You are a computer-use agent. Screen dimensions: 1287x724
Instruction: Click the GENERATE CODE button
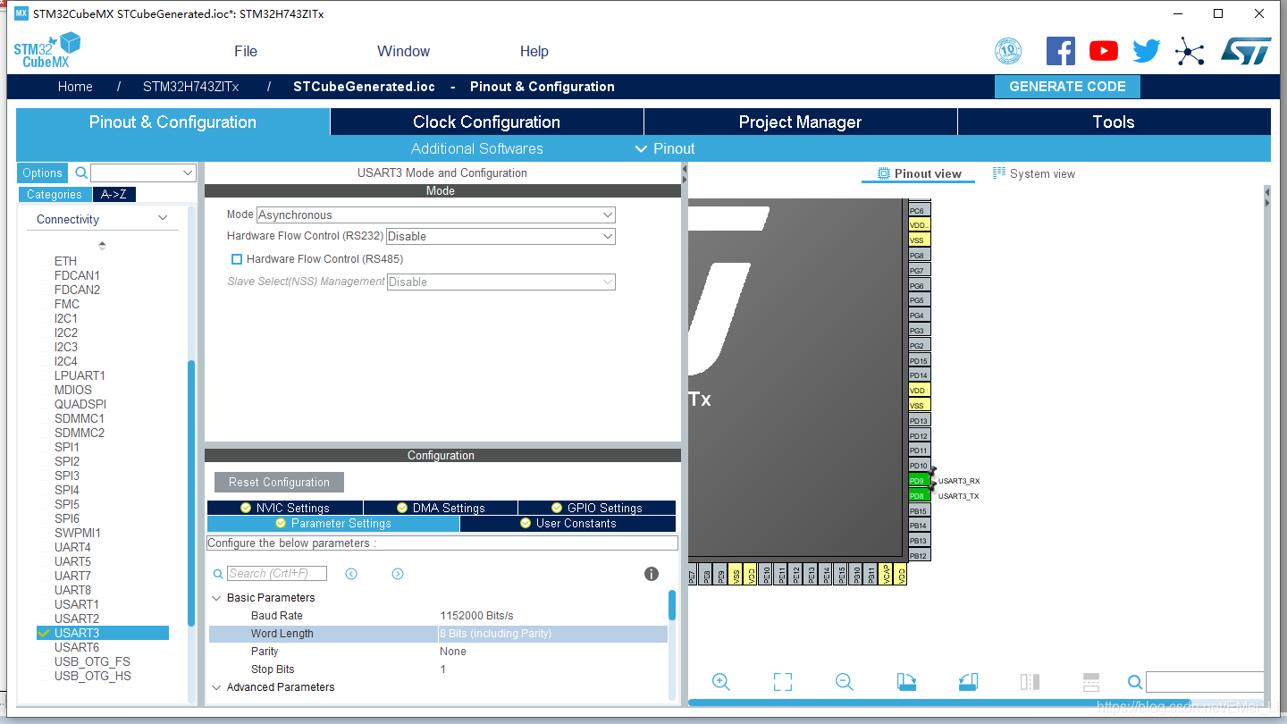click(x=1067, y=87)
